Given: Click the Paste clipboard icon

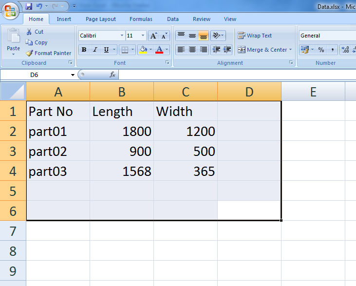Looking at the screenshot, I should [14, 36].
